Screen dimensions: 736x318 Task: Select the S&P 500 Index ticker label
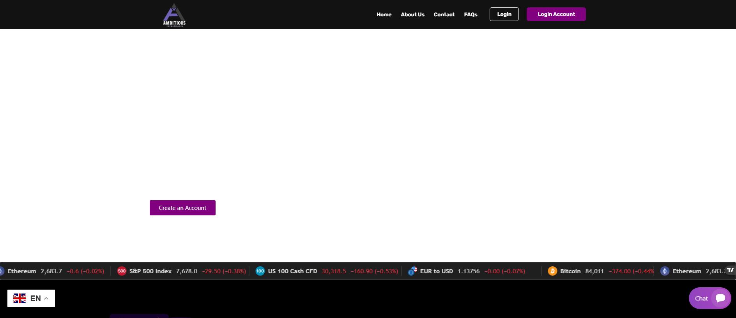click(150, 271)
